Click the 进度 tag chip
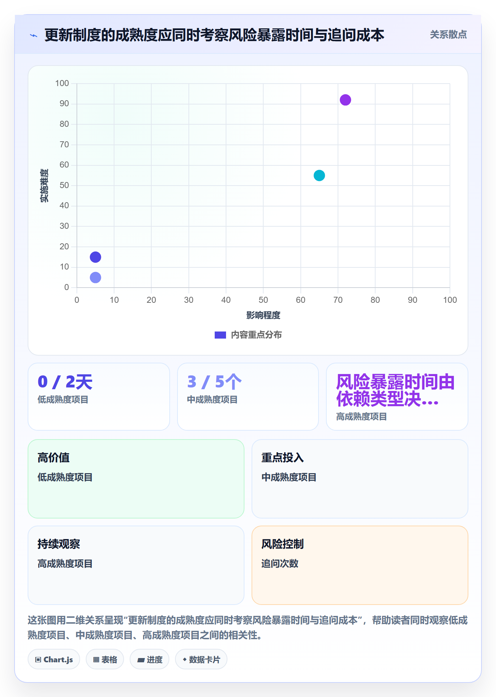496x697 pixels. 150,659
